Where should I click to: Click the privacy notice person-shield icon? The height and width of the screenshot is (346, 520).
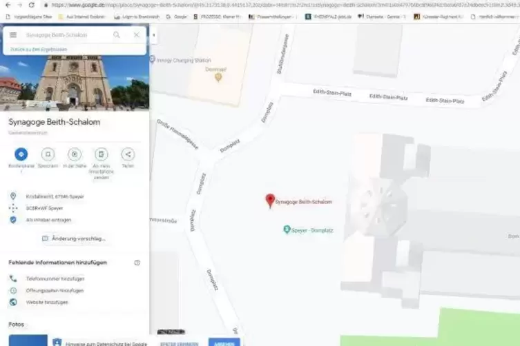click(57, 343)
